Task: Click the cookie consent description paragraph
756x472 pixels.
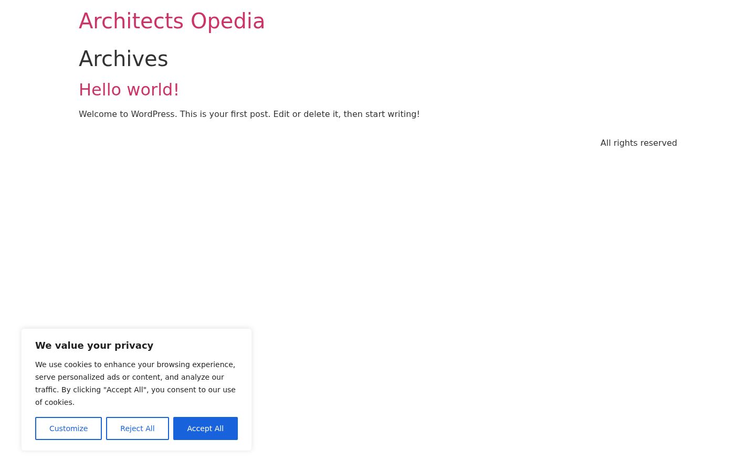Action: coord(135,383)
